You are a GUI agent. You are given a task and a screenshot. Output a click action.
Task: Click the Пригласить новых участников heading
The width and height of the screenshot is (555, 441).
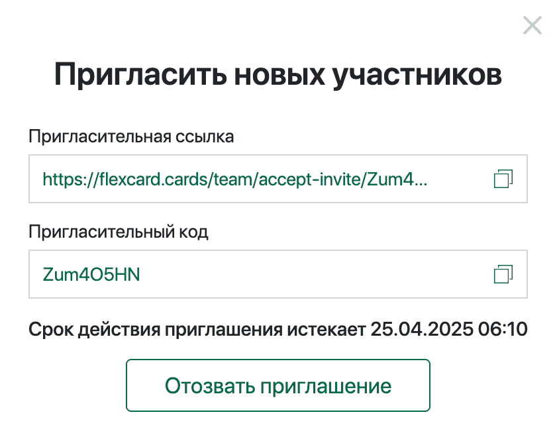tap(278, 75)
